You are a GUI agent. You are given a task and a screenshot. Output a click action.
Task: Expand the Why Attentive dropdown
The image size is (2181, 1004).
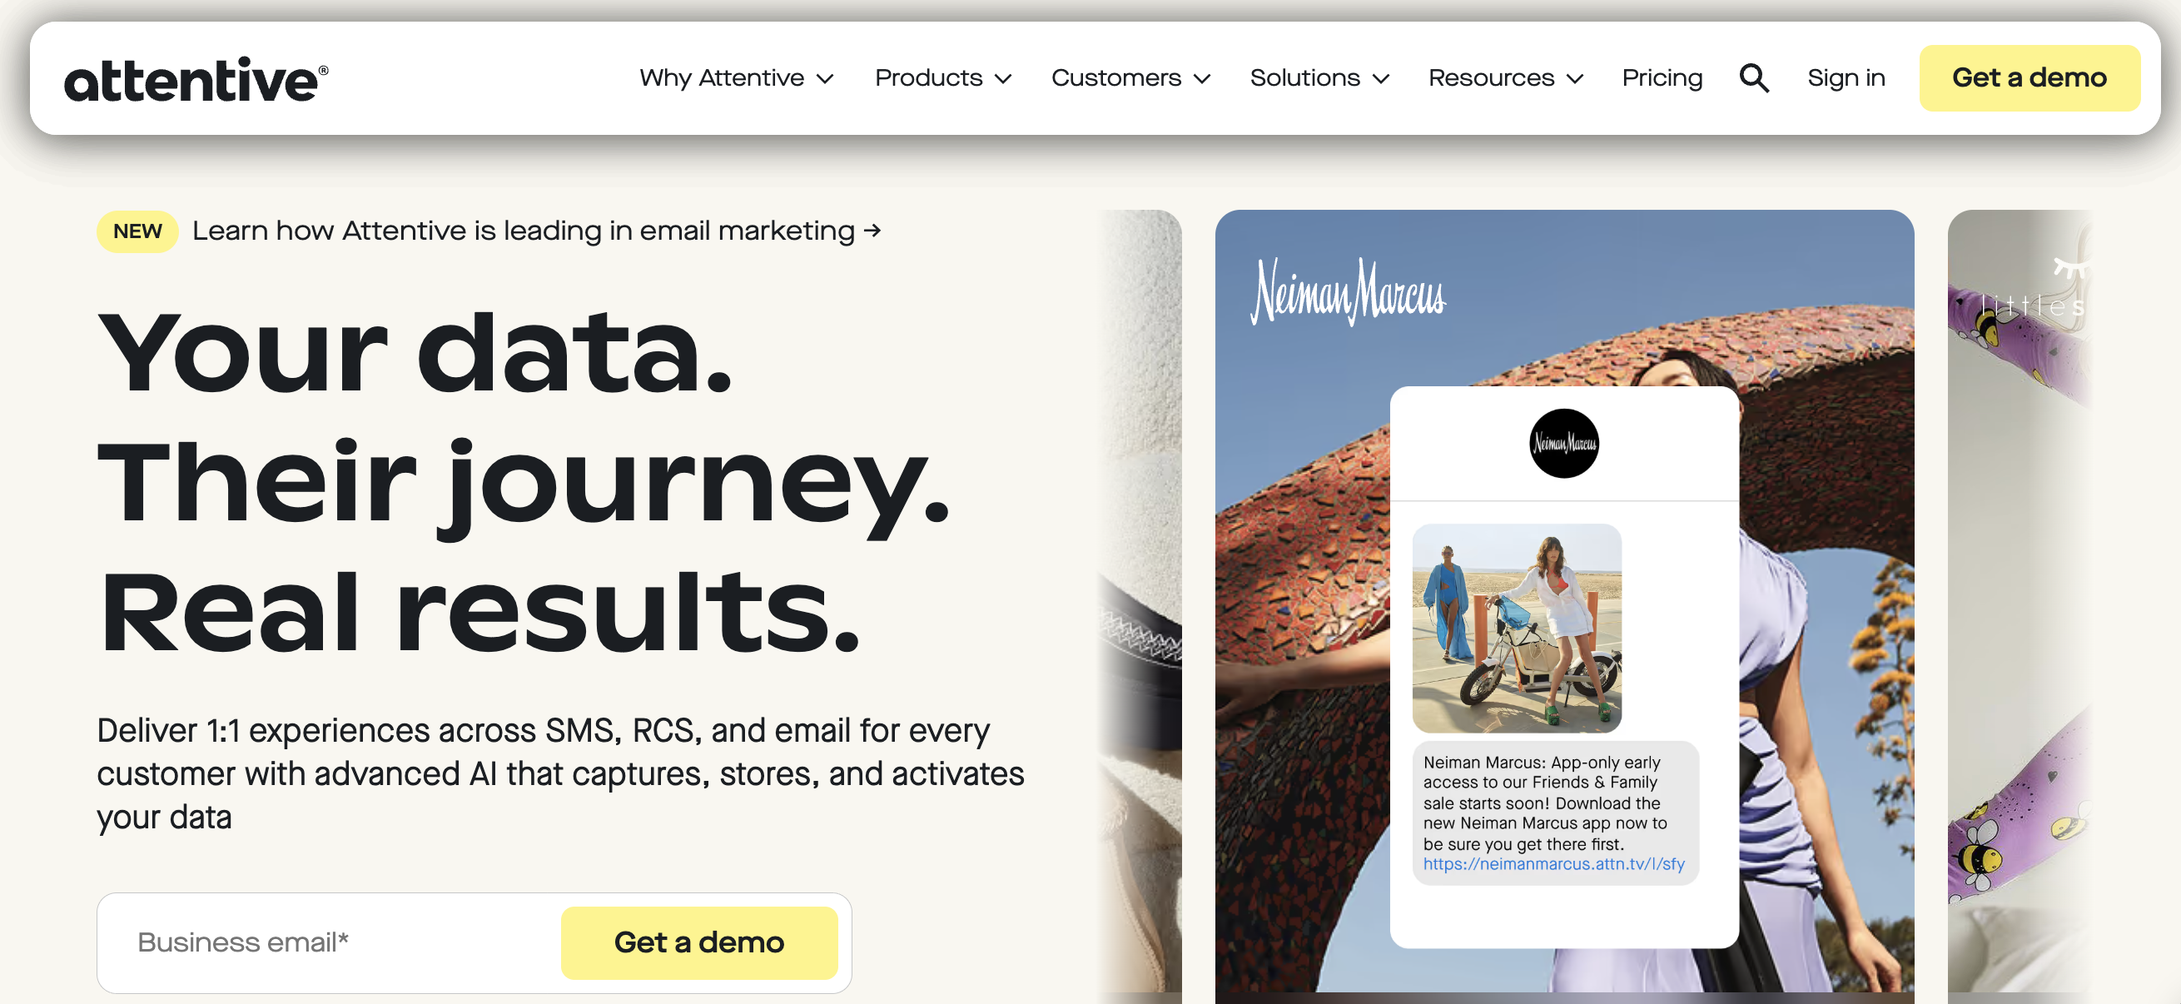737,78
